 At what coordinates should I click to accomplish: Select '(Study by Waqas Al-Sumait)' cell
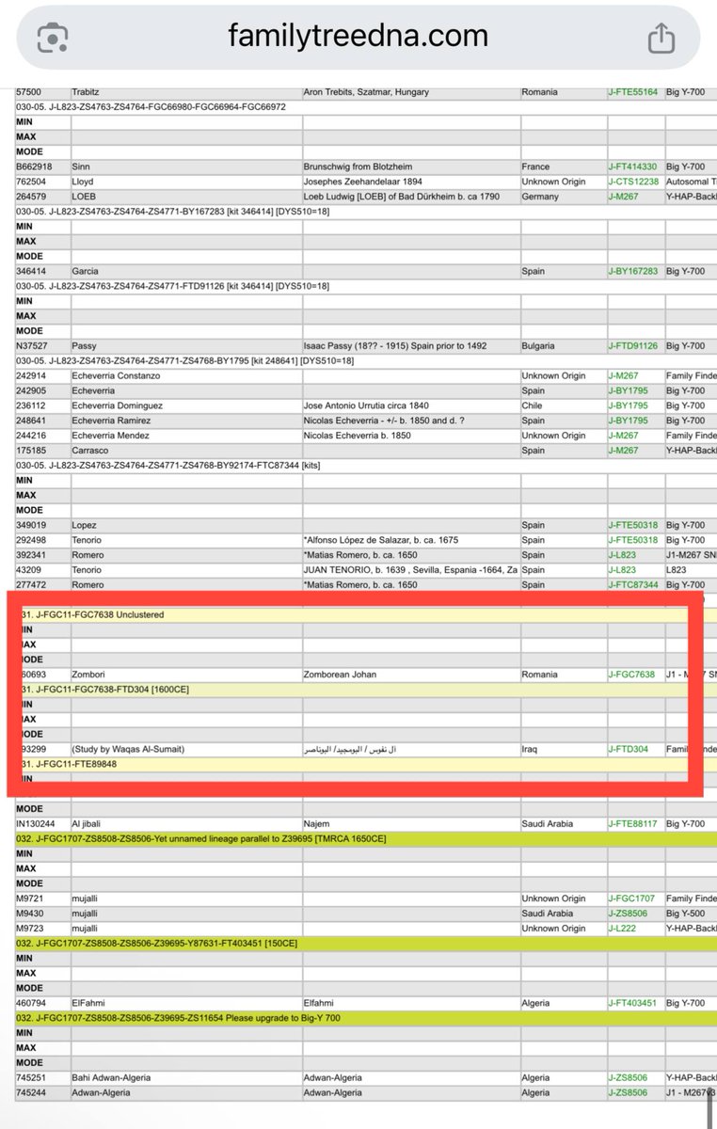point(128,750)
